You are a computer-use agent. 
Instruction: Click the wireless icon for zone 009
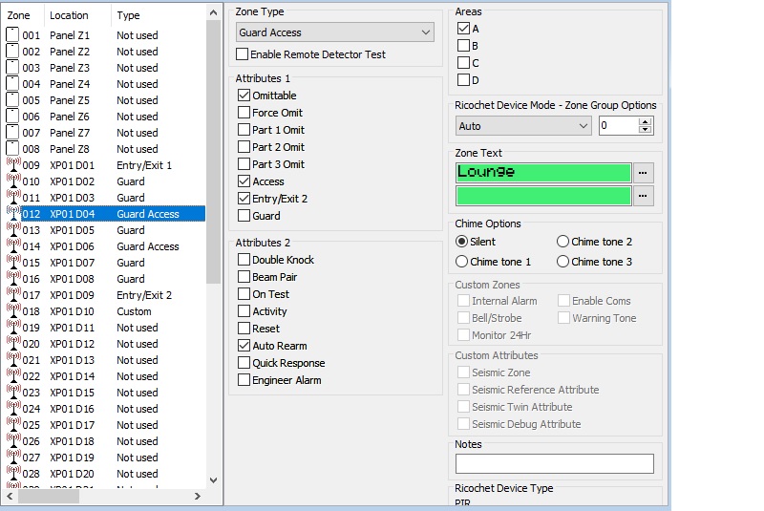coord(12,165)
